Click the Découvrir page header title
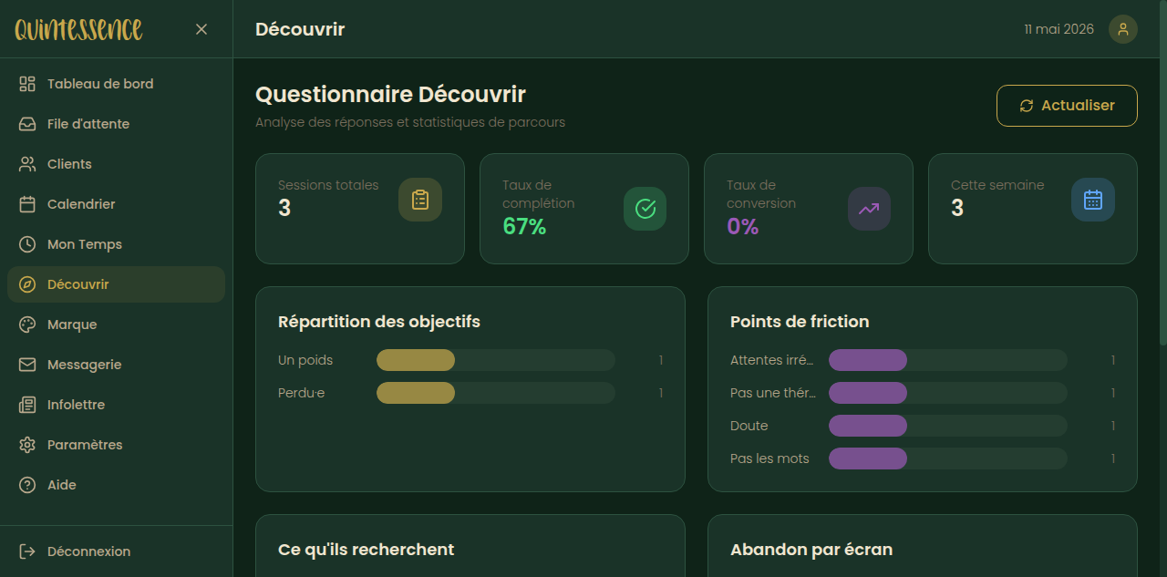Image resolution: width=1167 pixels, height=577 pixels. coord(300,29)
